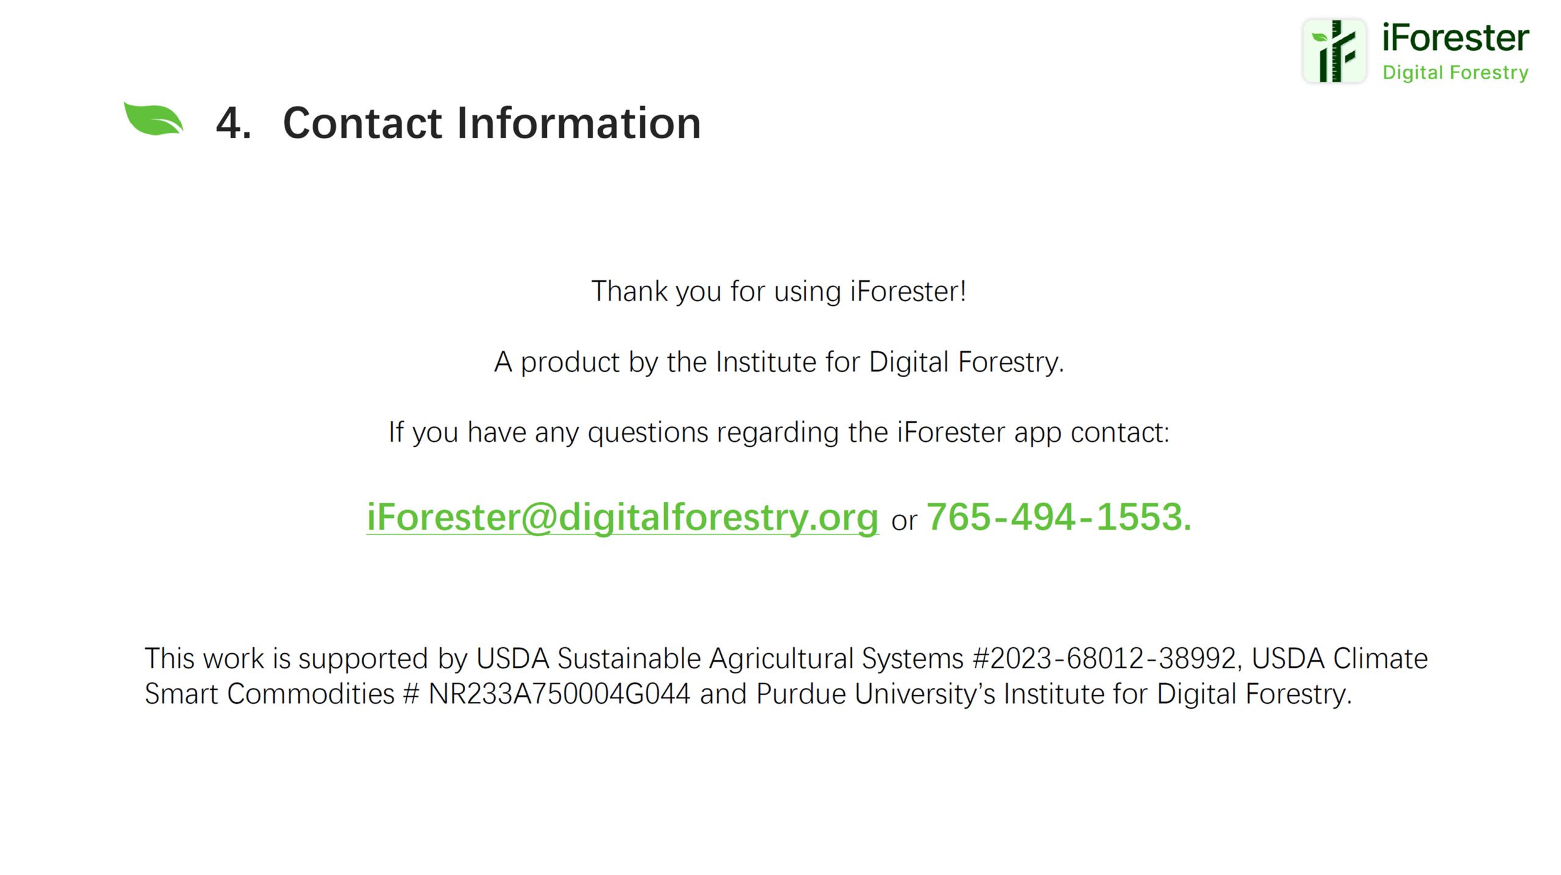Image resolution: width=1561 pixels, height=875 pixels.
Task: Click the If you have any questions line
Action: (779, 433)
